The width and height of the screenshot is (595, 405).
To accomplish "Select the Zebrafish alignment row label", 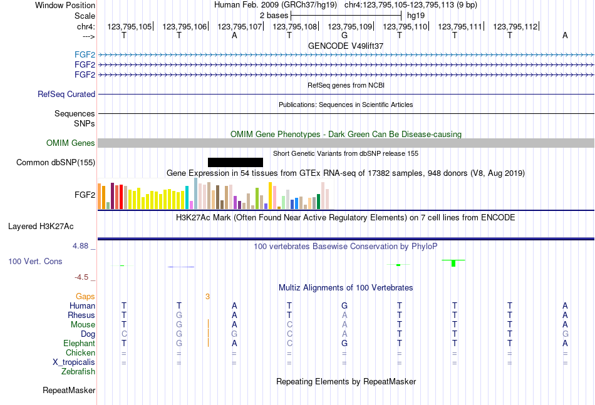I will coord(78,372).
